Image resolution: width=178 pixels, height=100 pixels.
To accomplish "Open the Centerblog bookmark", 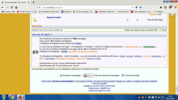I will coord(105,12).
